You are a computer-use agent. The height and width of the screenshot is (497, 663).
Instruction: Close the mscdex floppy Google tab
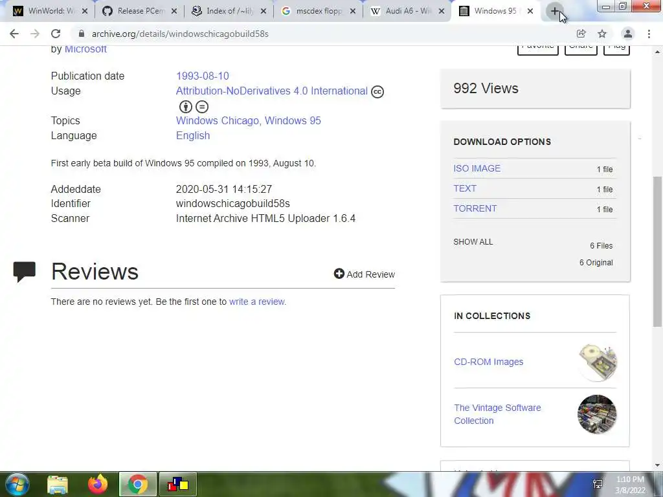(353, 12)
